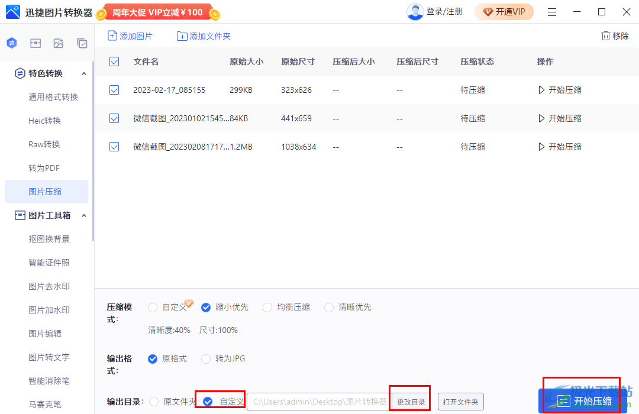Open the 登录/注册 link
Screen dimensions: 639x414
pos(444,12)
